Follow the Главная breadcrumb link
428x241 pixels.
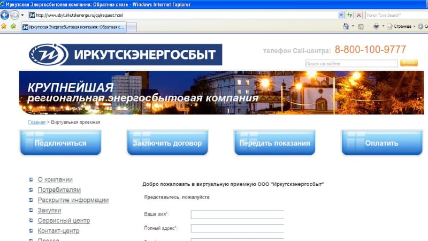tap(36, 122)
